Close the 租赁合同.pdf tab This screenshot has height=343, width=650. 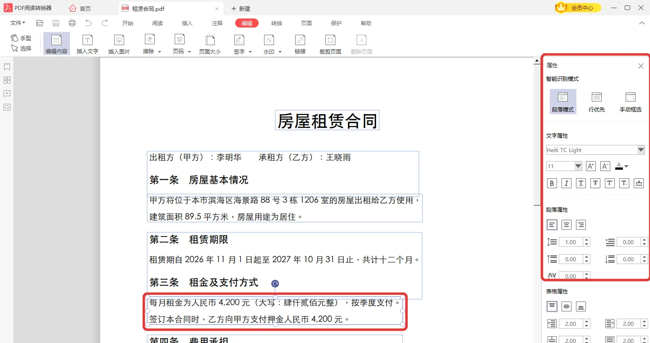217,9
